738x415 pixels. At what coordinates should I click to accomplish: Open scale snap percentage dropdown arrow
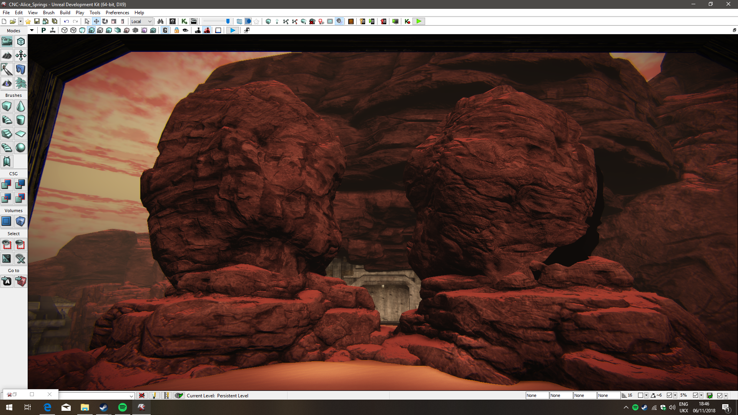tap(701, 395)
